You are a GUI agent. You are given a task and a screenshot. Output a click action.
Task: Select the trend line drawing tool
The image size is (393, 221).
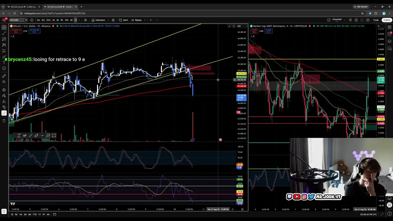pyautogui.click(x=4, y=33)
